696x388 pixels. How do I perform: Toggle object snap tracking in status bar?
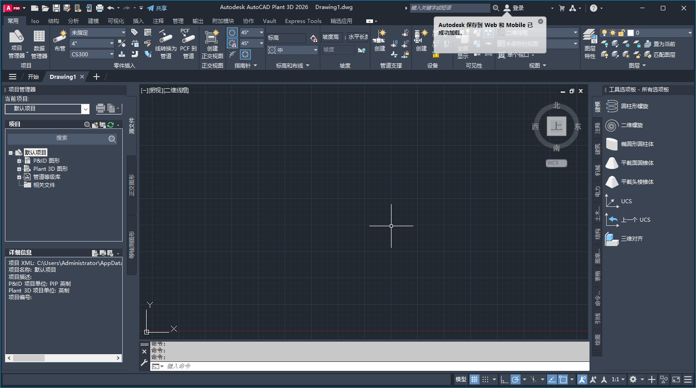[552, 379]
